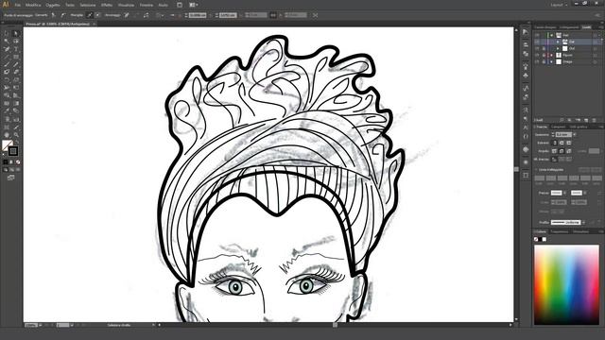The width and height of the screenshot is (605, 340).
Task: Delete selection using Livelli panel trash icon
Action: (595, 120)
